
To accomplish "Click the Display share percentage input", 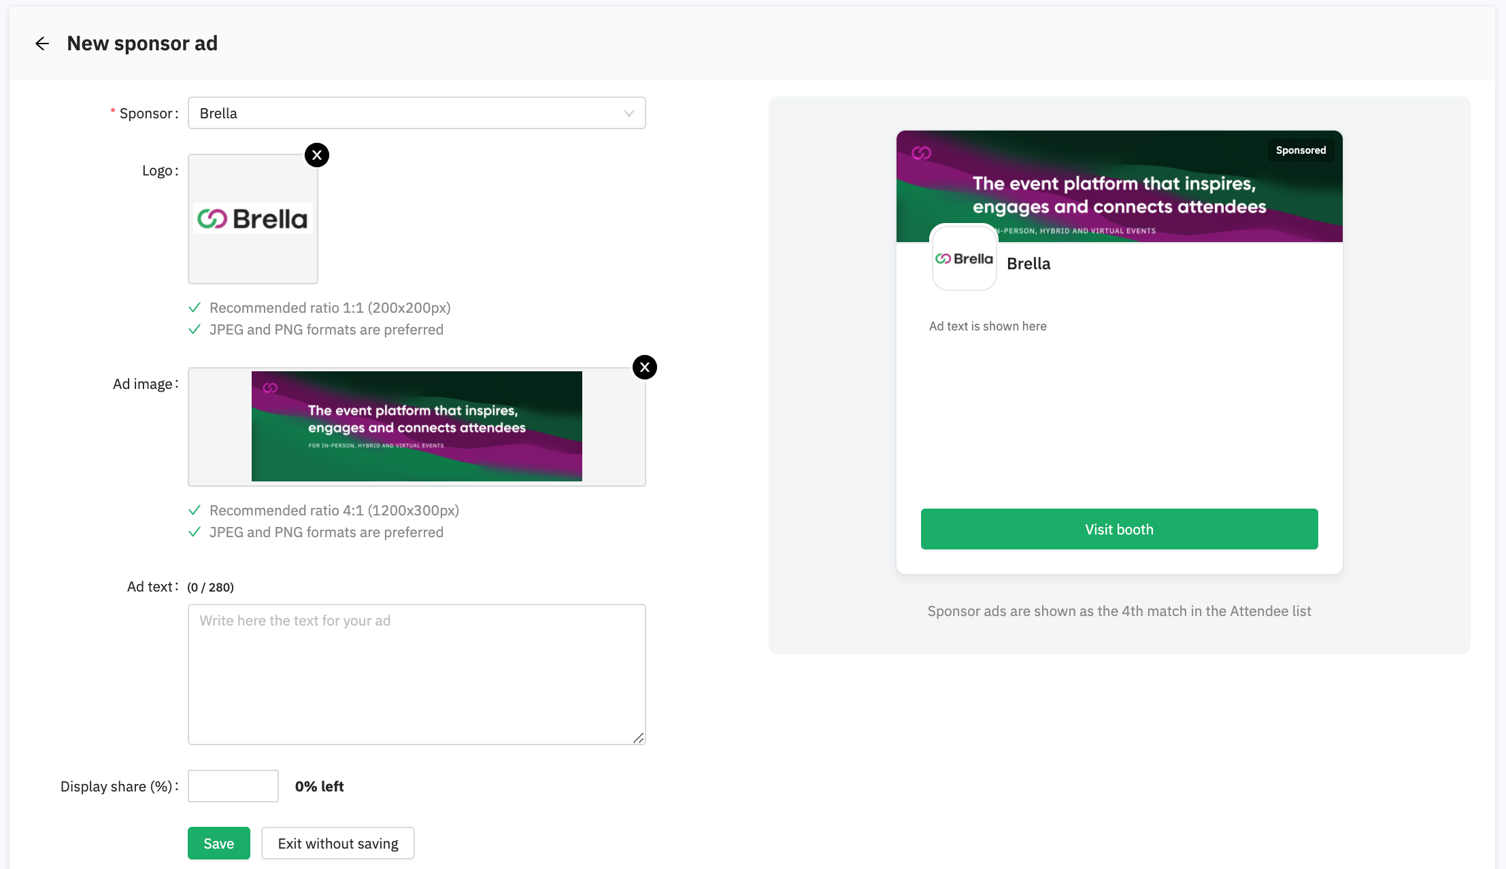I will (233, 786).
